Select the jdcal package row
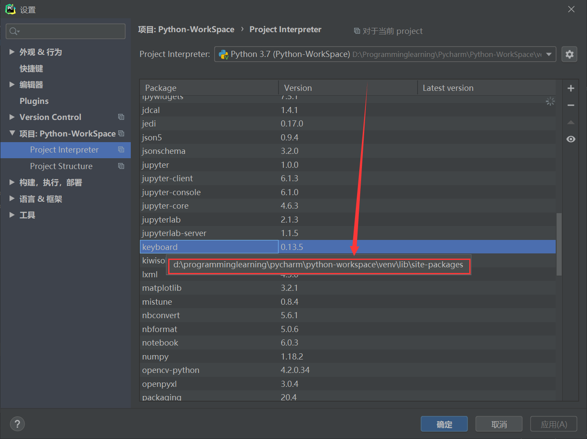587x439 pixels. click(348, 110)
